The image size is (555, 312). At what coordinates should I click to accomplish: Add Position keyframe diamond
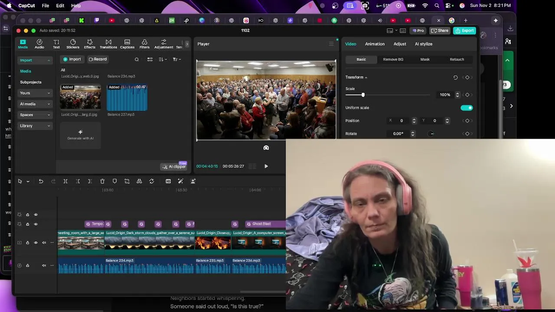click(467, 121)
